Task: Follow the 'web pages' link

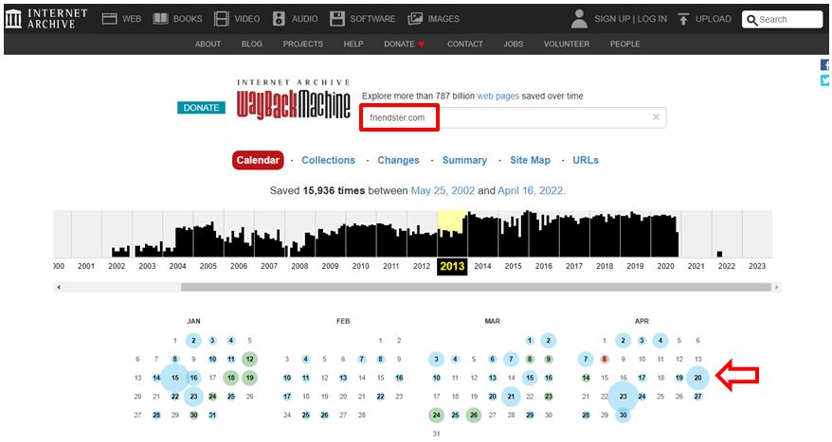Action: click(497, 96)
